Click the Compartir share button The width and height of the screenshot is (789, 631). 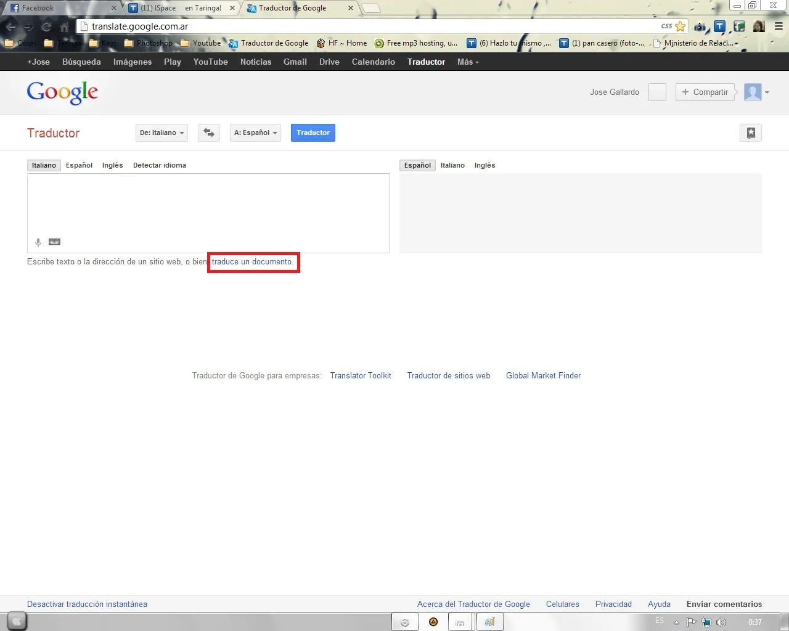coord(705,92)
